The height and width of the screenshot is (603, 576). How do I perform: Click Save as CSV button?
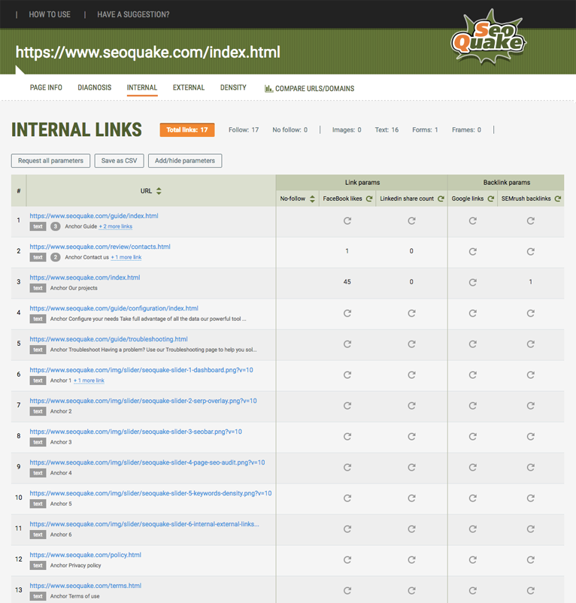(x=120, y=161)
